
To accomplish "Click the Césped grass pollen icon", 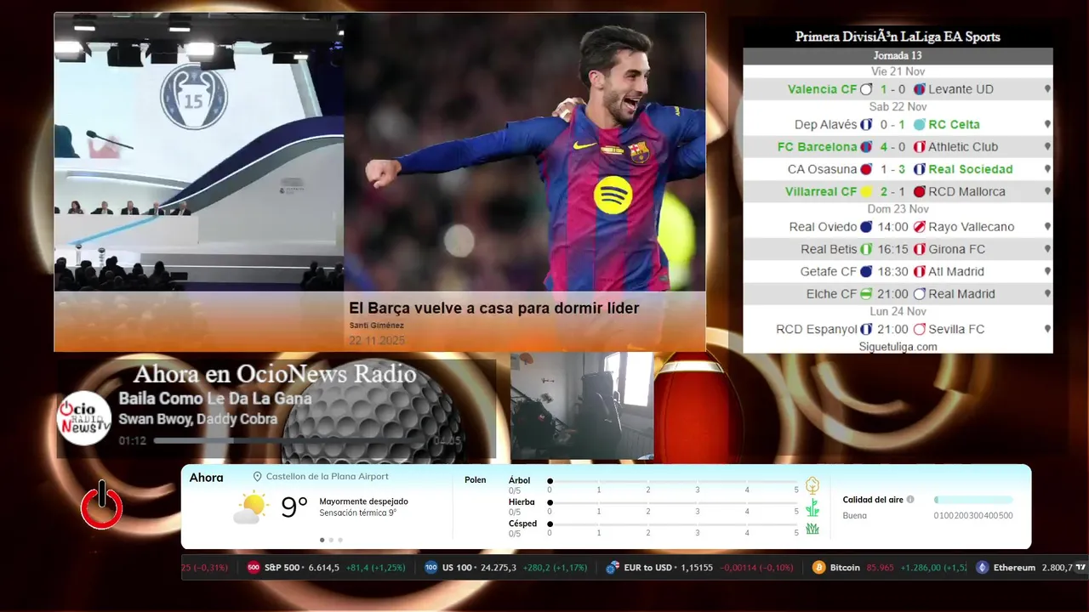I will click(x=812, y=529).
